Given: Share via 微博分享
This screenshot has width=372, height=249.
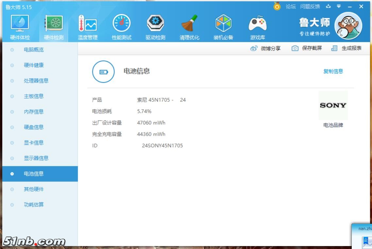Looking at the screenshot, I should pyautogui.click(x=265, y=48).
